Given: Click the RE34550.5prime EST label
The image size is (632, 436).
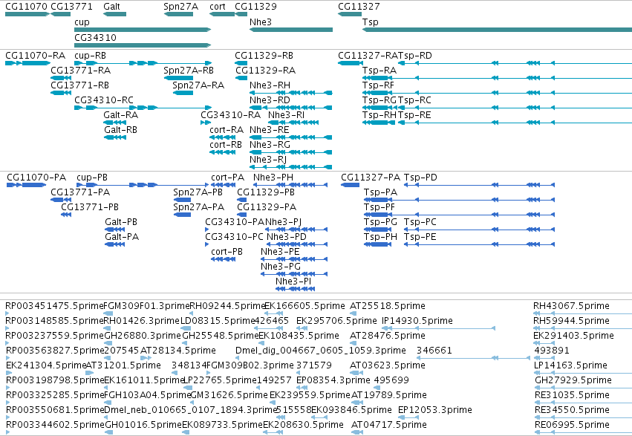Looking at the screenshot, I should click(x=573, y=410).
